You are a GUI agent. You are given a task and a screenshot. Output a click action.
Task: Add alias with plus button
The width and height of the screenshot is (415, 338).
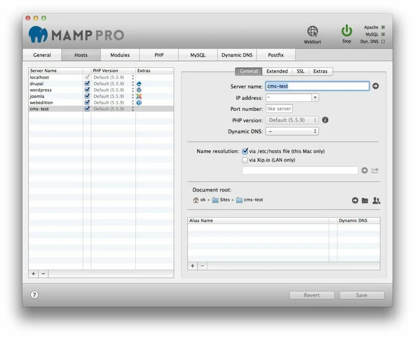click(193, 266)
